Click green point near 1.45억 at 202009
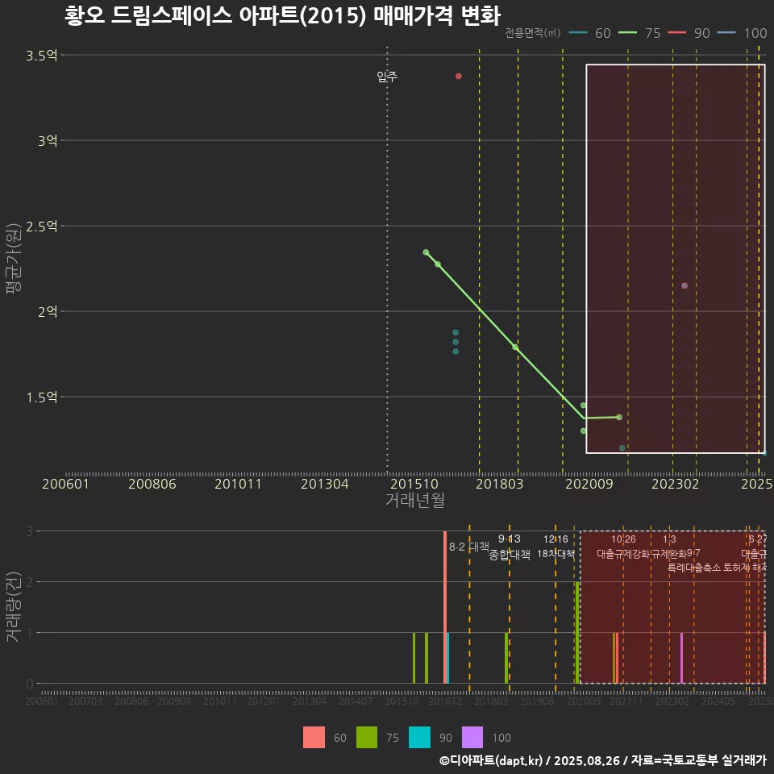 583,406
